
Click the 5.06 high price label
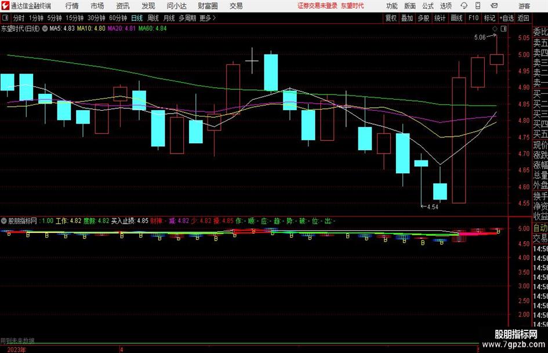(480, 38)
